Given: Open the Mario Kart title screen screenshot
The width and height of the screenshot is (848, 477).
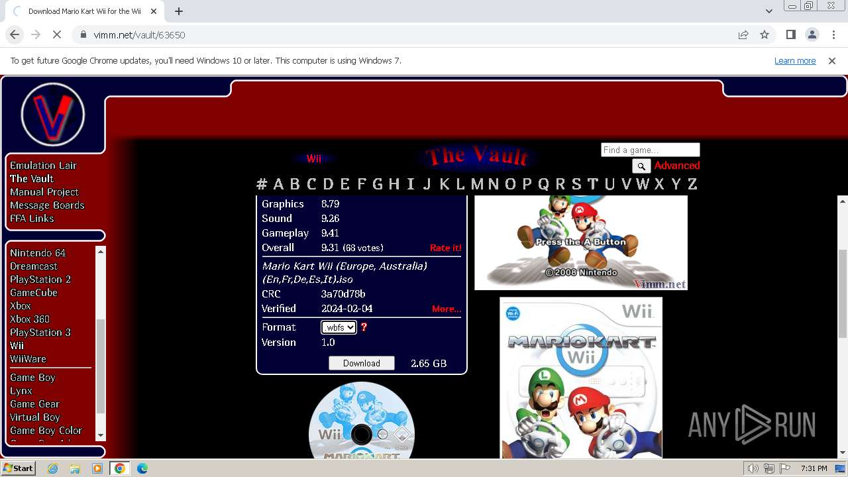Looking at the screenshot, I should [581, 242].
